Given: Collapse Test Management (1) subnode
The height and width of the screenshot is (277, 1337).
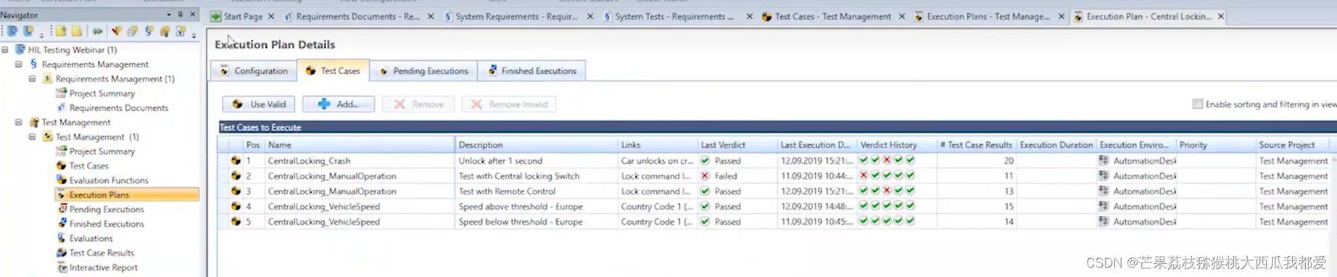Looking at the screenshot, I should (x=33, y=137).
